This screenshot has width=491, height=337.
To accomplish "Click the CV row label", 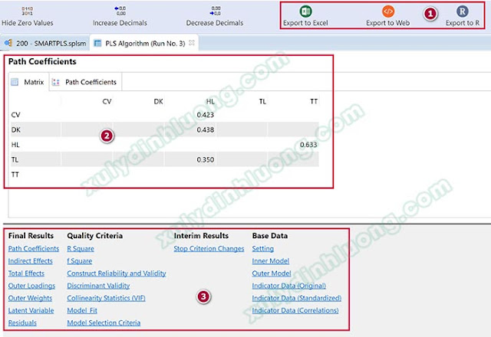I will coord(15,115).
